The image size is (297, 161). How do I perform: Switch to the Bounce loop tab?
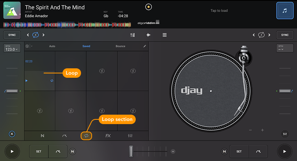pos(120,46)
